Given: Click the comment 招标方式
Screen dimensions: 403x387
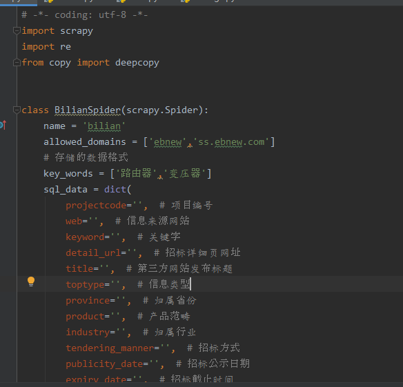Looking at the screenshot, I should click(x=214, y=348).
